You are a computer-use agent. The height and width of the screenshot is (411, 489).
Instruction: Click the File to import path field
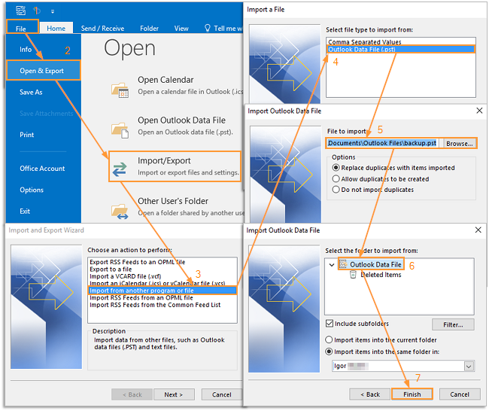382,143
